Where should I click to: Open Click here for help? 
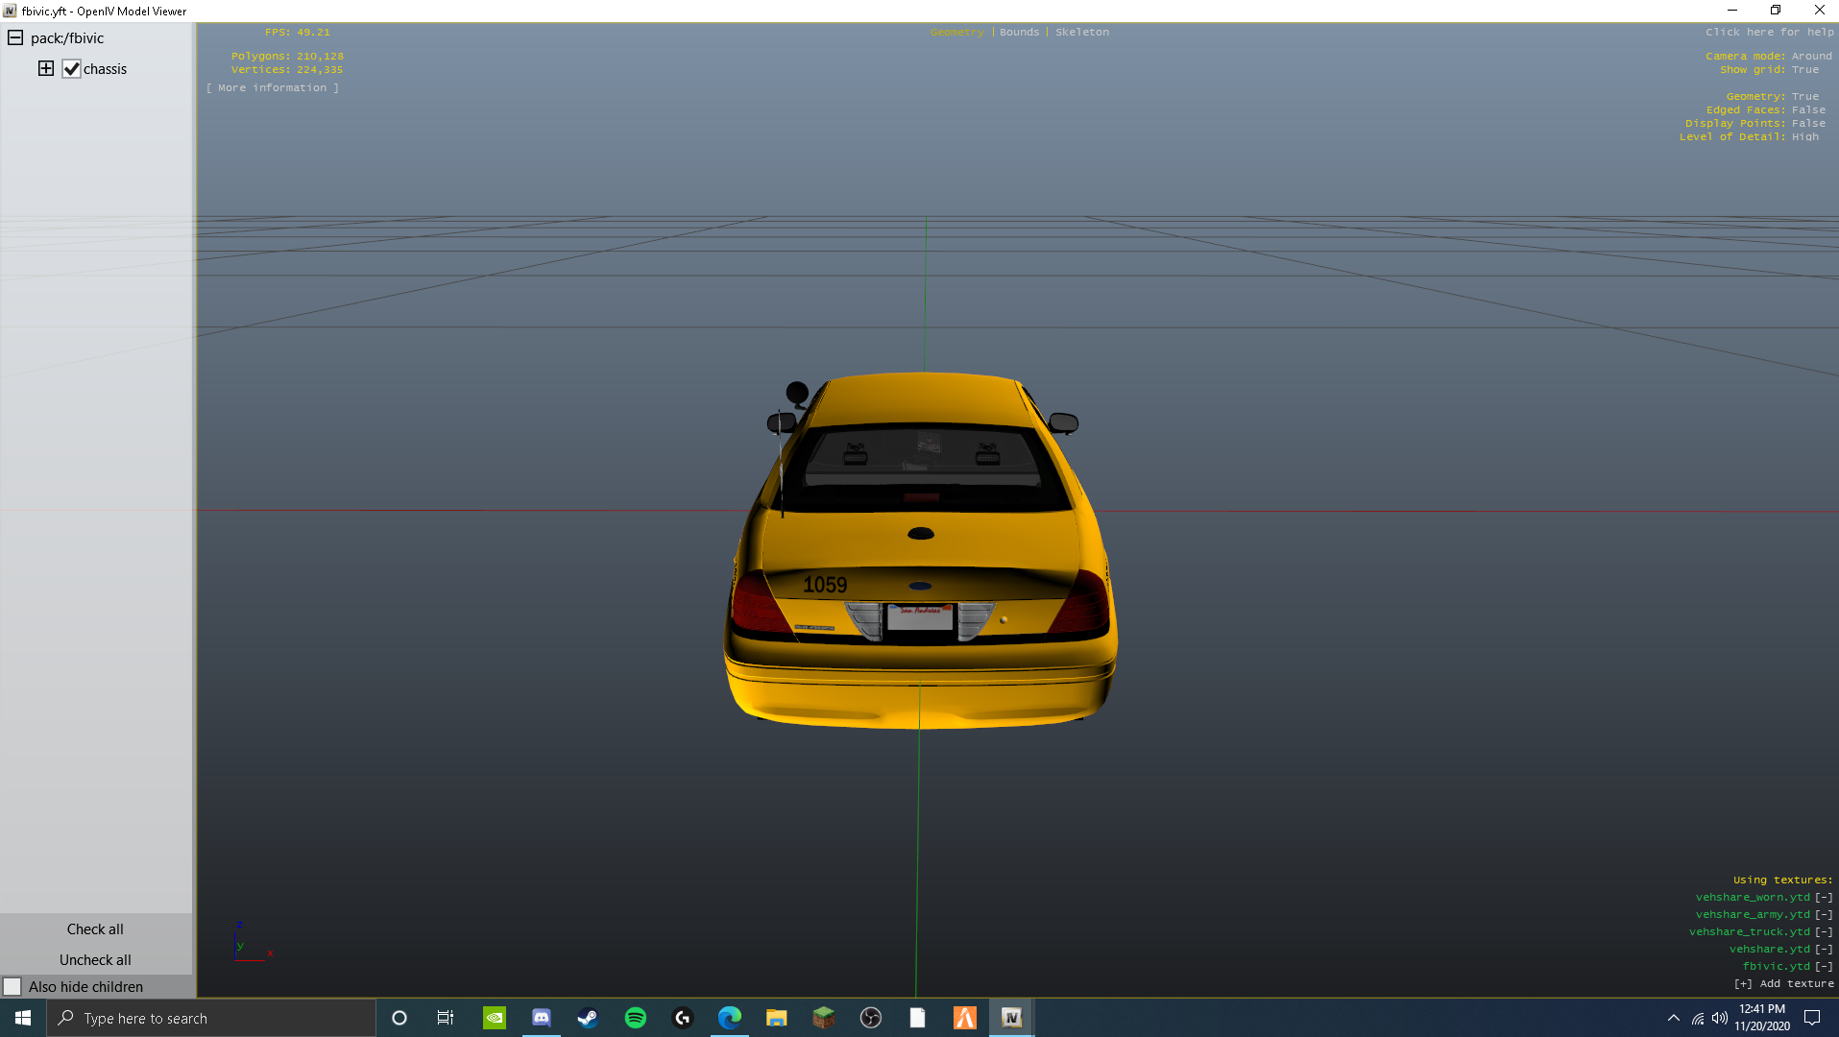click(x=1769, y=32)
